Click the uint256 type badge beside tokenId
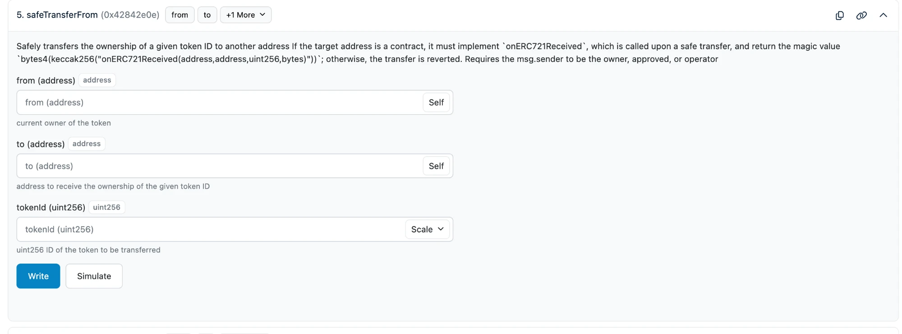 click(x=107, y=207)
